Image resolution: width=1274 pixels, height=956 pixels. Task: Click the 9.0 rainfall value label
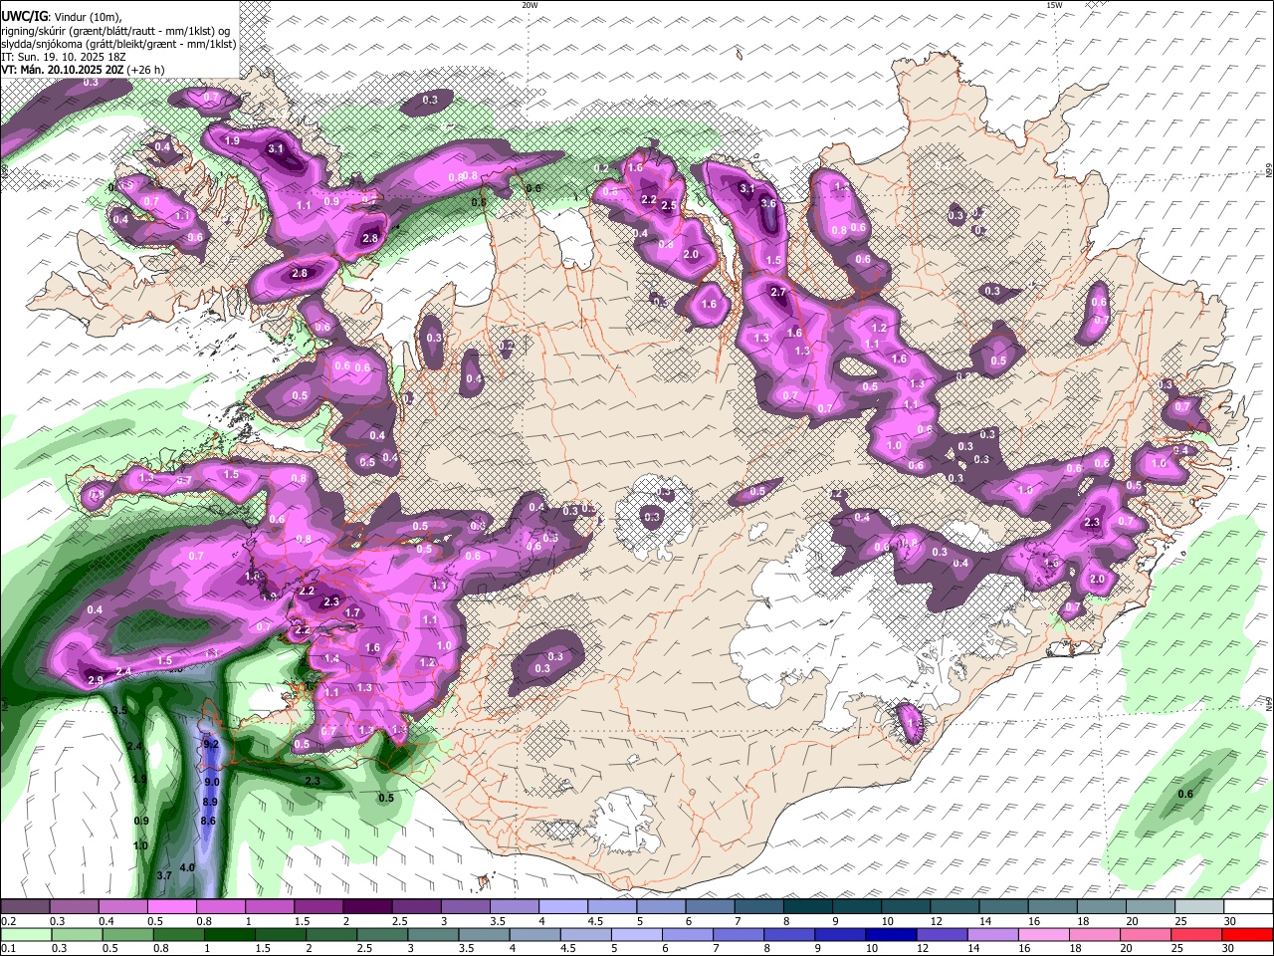pos(212,783)
